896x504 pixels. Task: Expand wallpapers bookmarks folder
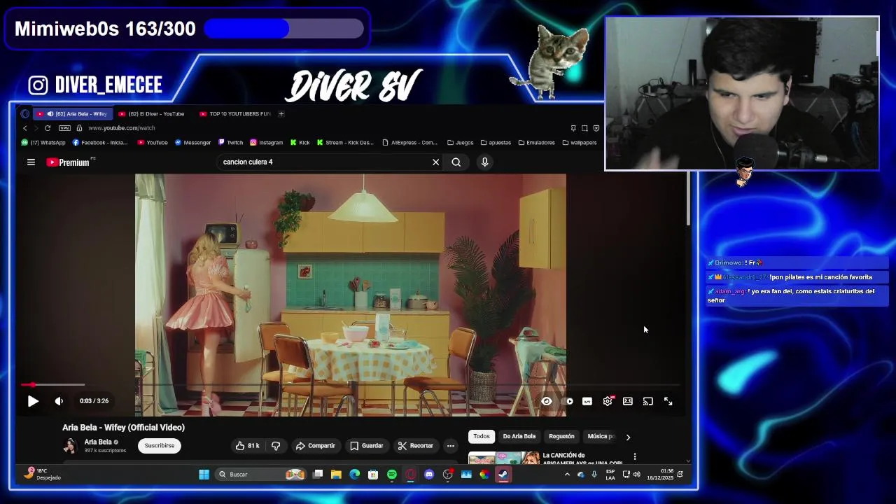point(580,143)
